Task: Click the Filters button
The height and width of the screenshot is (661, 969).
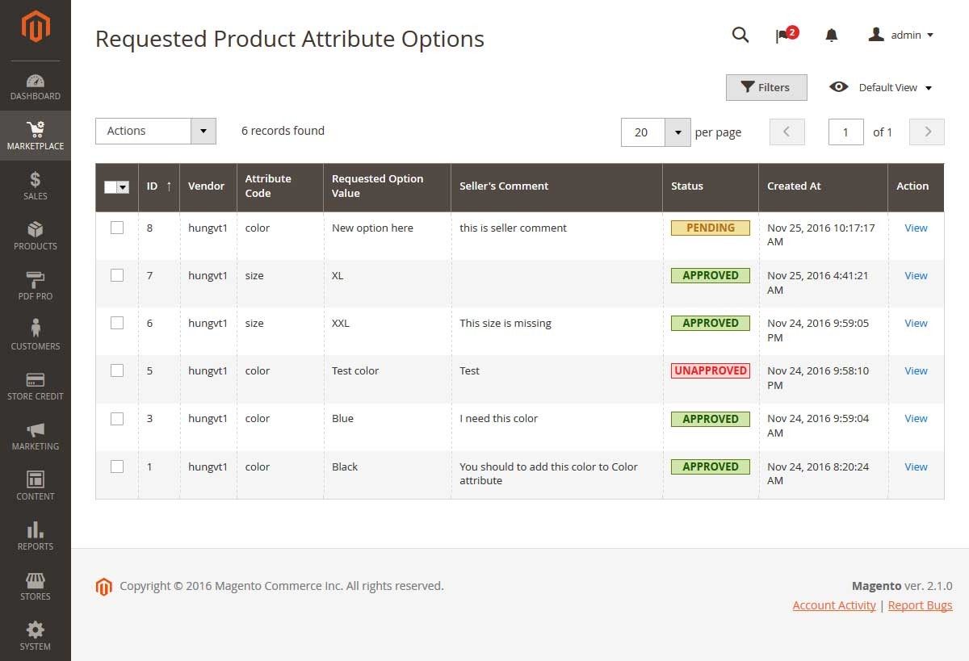Action: pyautogui.click(x=766, y=87)
